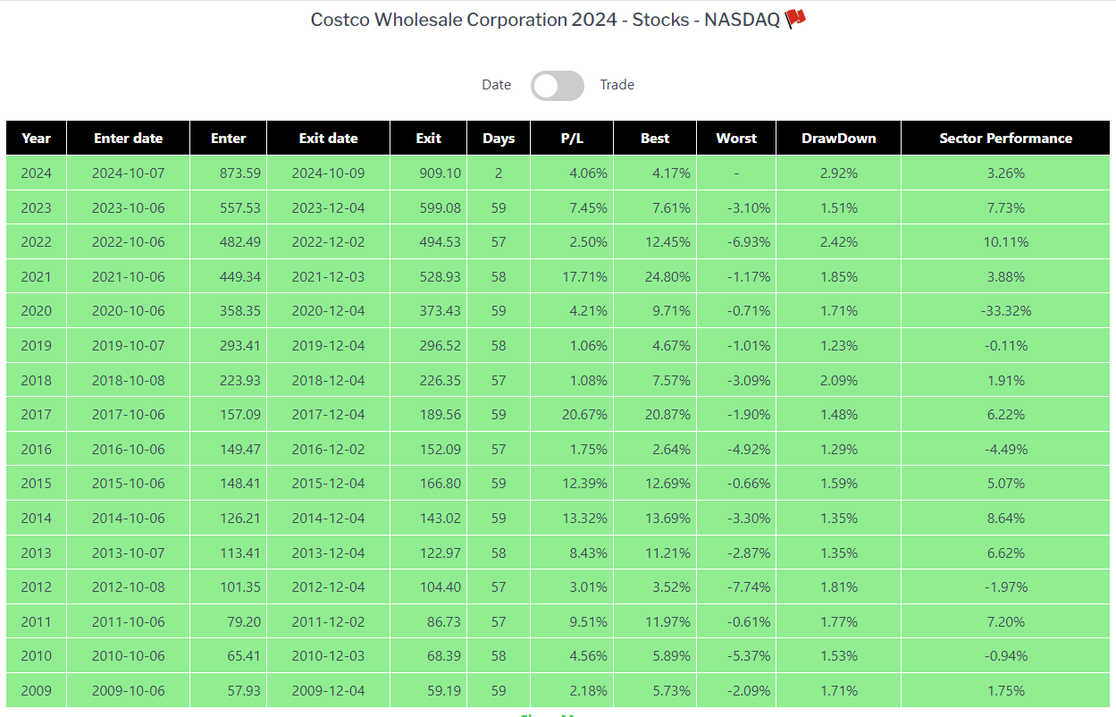Click the 'Year' column header
Viewport: 1116px width, 717px height.
37,139
